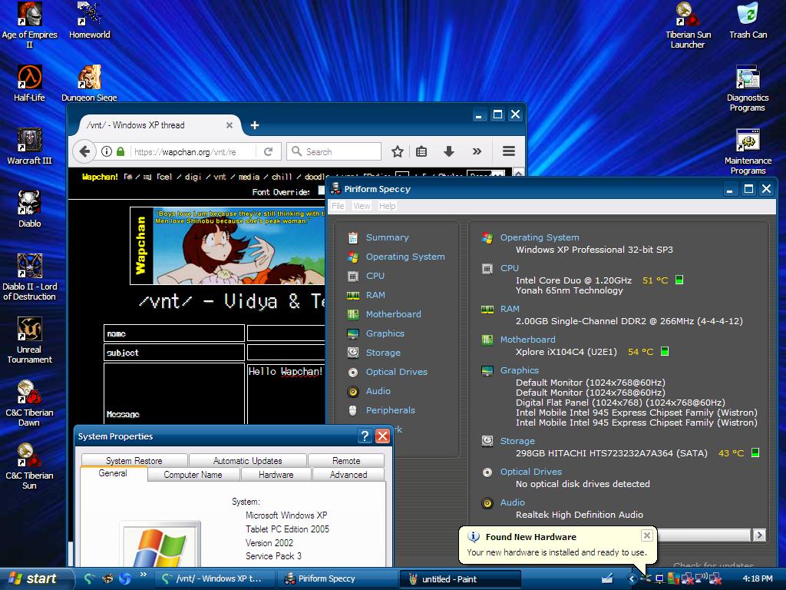Viewport: 786px width, 590px height.
Task: Open the Trash Can icon
Action: [x=748, y=15]
